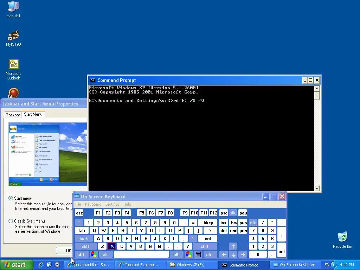This screenshot has width=360, height=270.
Task: Open the File menu in On-Screen Keyboard
Action: click(78, 204)
